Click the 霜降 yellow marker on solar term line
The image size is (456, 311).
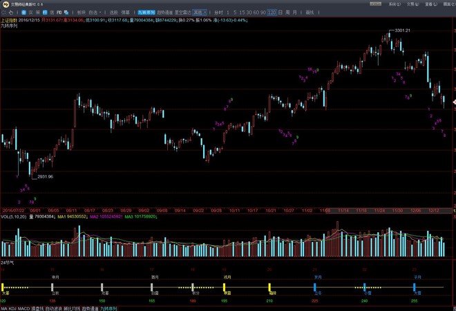pyautogui.click(x=269, y=287)
